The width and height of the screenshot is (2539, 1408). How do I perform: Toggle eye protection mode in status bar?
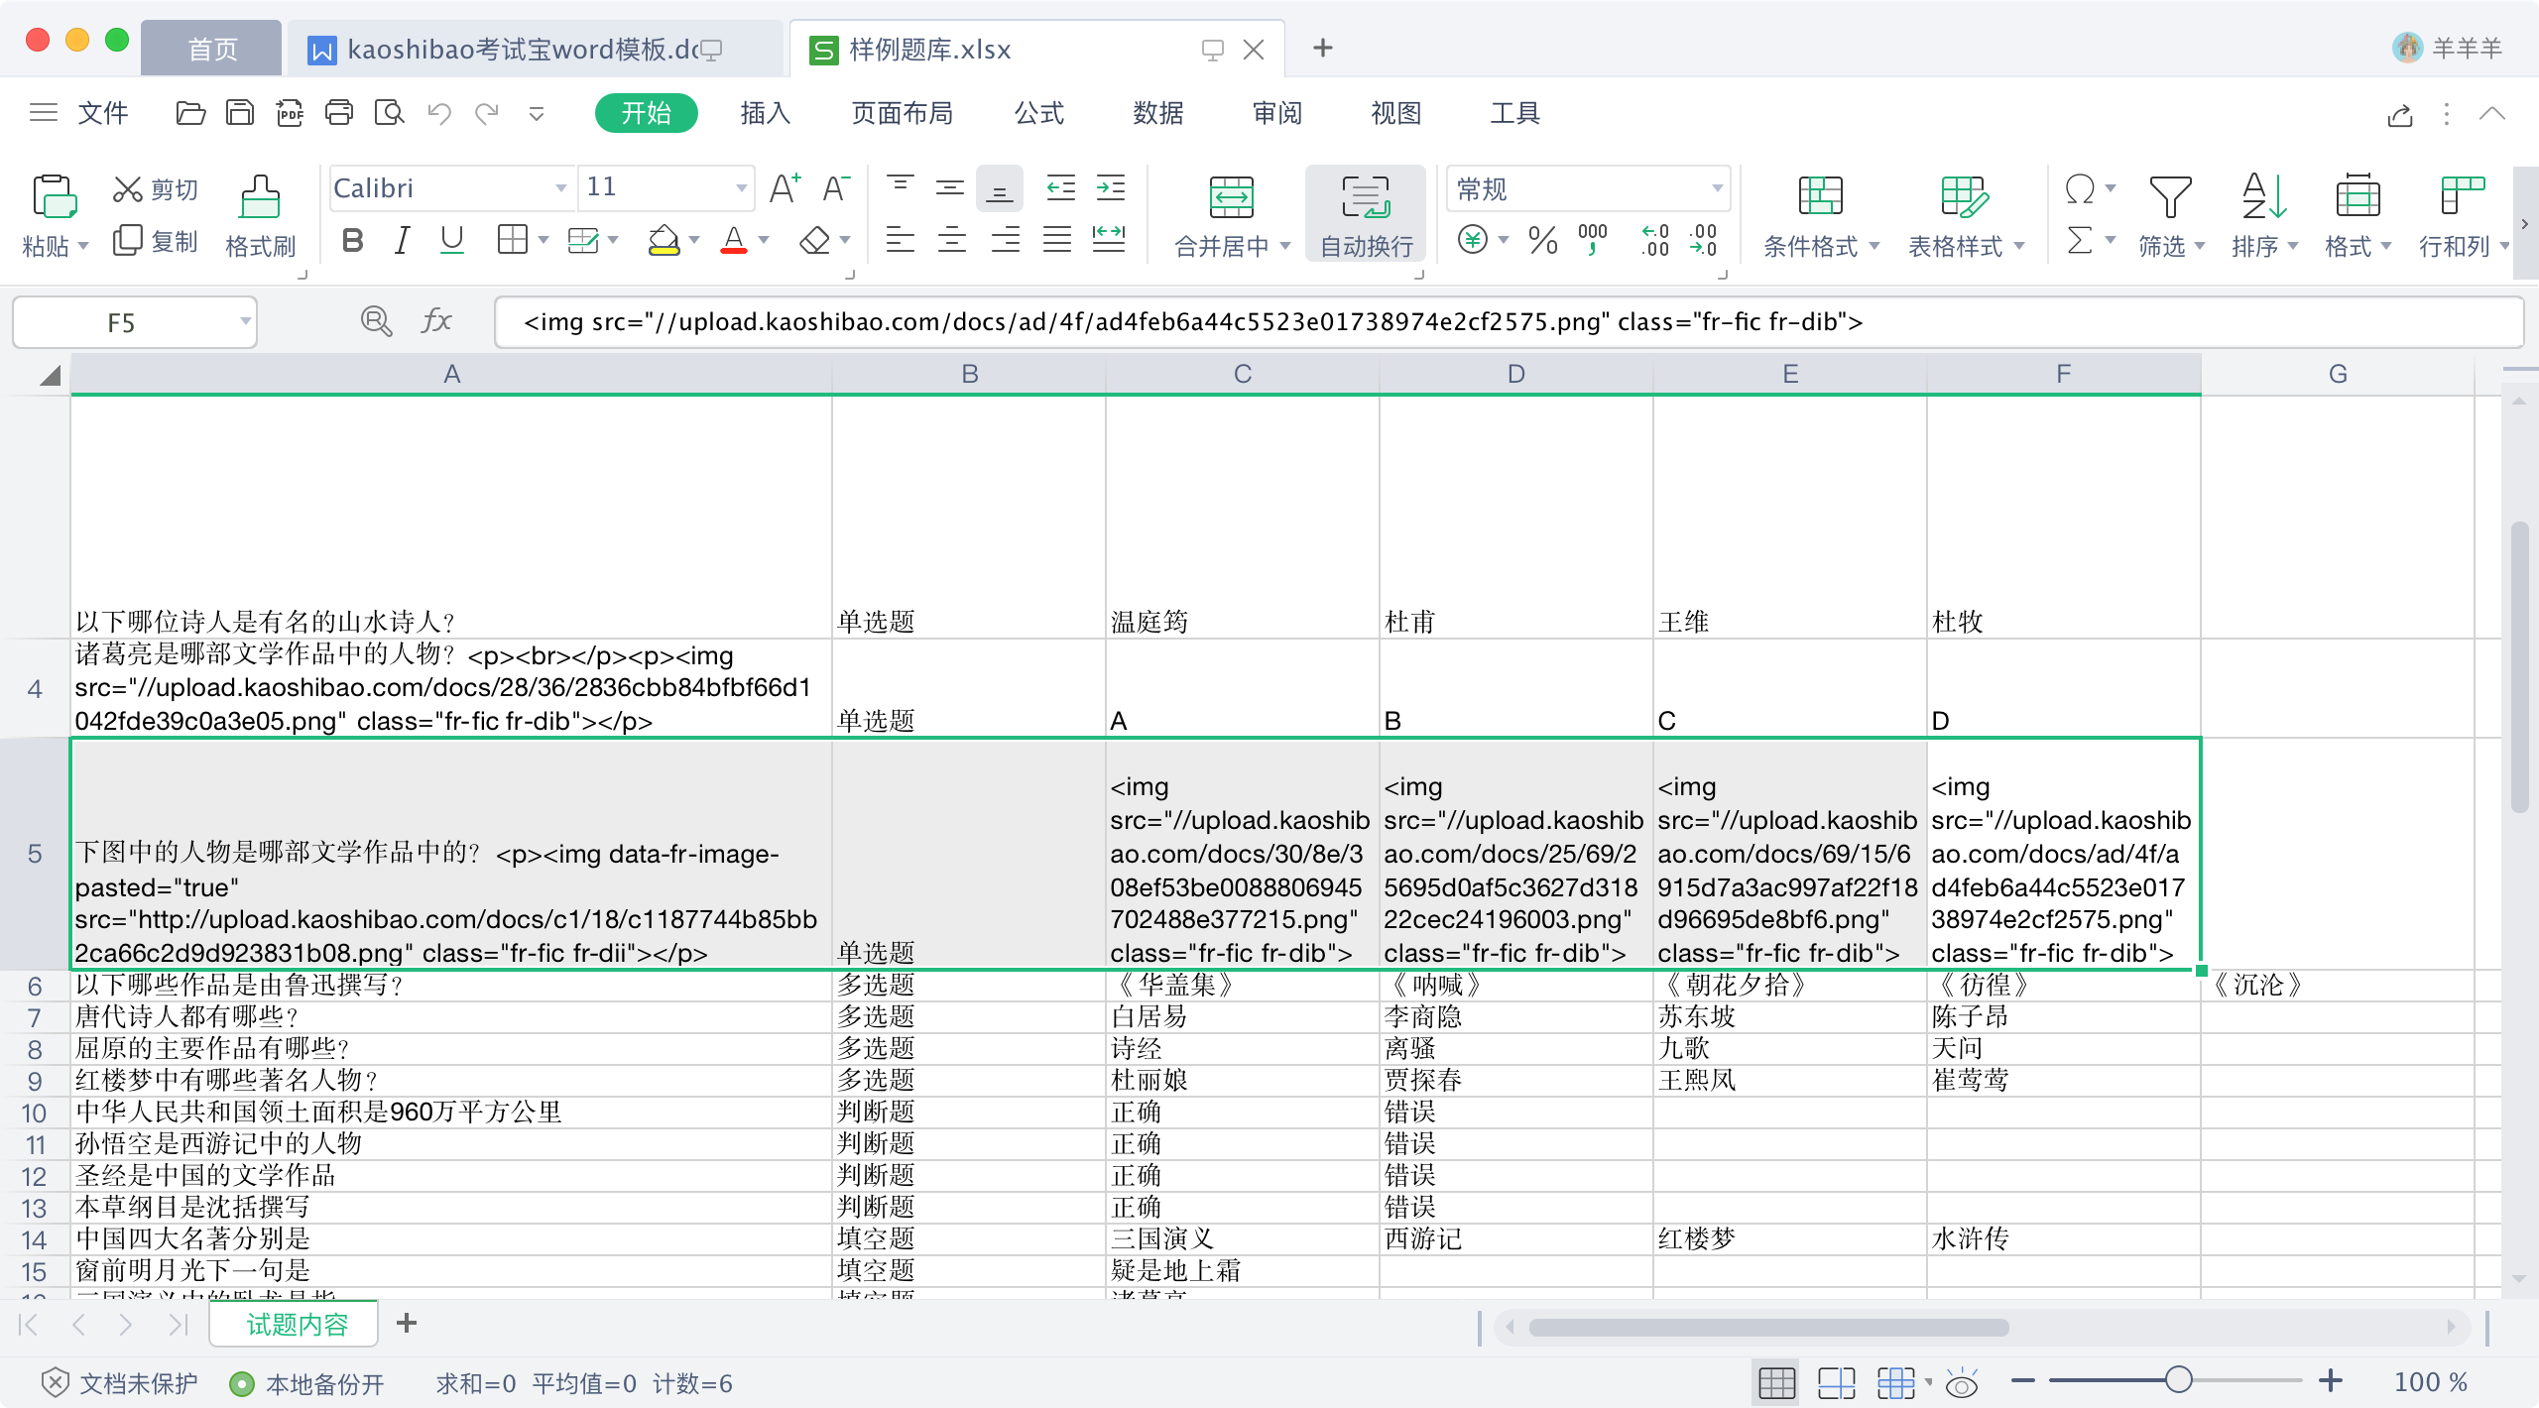point(1961,1383)
